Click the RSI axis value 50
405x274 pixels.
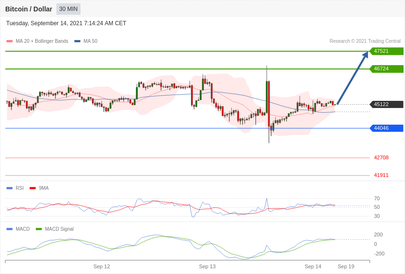tap(377, 207)
